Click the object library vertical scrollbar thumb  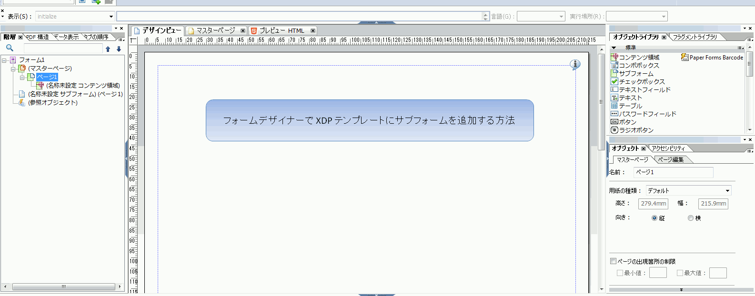[749, 64]
